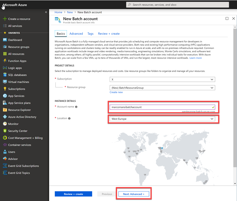
Task: Click the New breadcrumb link
Action: 70,12
